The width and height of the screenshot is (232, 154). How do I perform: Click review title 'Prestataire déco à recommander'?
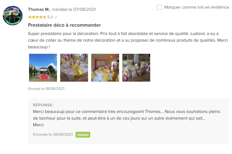[64, 25]
